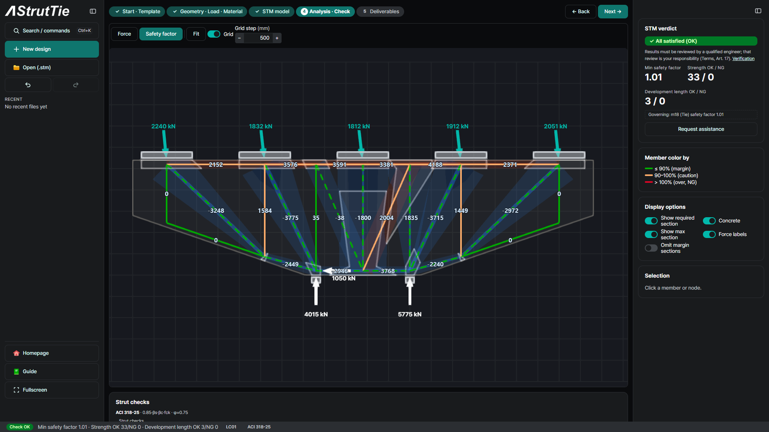The width and height of the screenshot is (769, 432).
Task: Click the plus icon in New design
Action: click(x=16, y=49)
